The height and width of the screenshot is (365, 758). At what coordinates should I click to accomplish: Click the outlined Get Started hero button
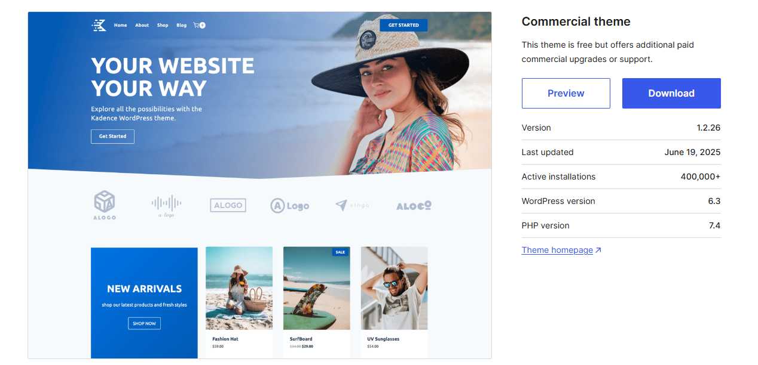click(112, 137)
